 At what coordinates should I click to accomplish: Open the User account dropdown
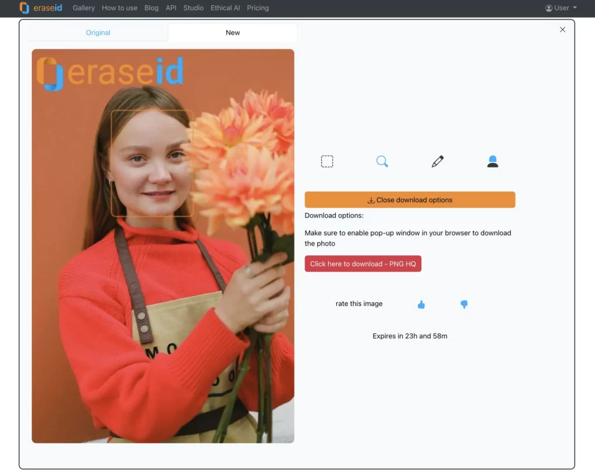(561, 8)
